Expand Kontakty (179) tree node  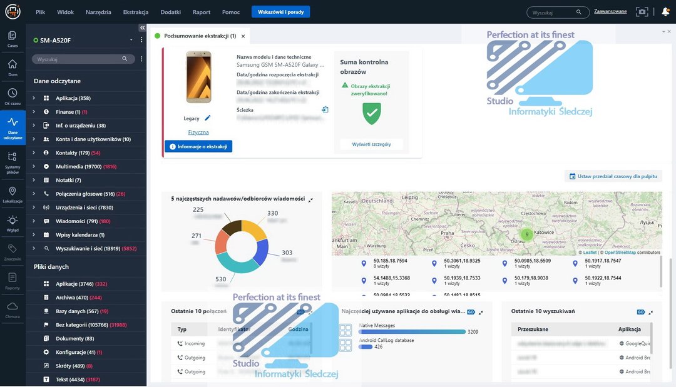point(34,153)
